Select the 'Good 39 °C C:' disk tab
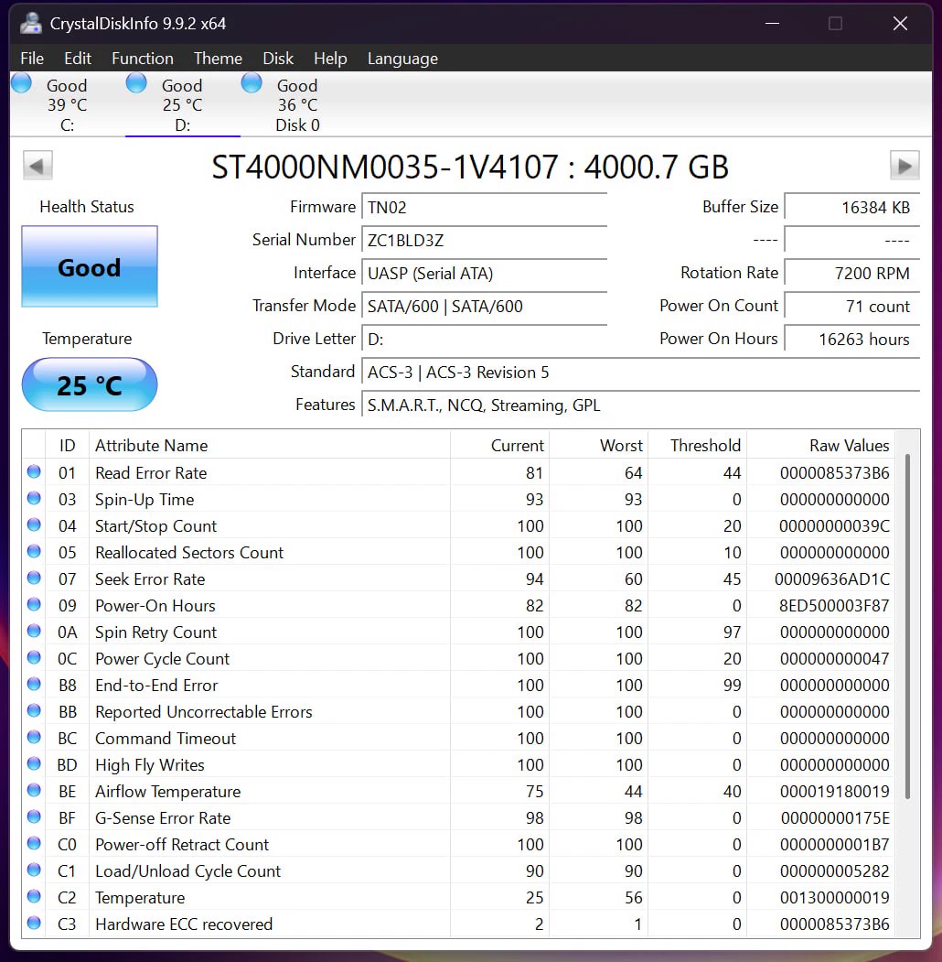 pos(68,104)
